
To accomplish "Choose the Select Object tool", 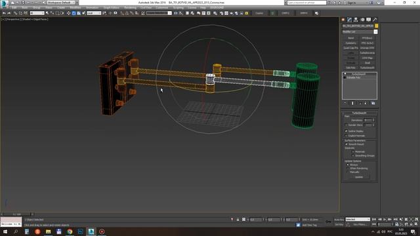I will click(x=47, y=13).
